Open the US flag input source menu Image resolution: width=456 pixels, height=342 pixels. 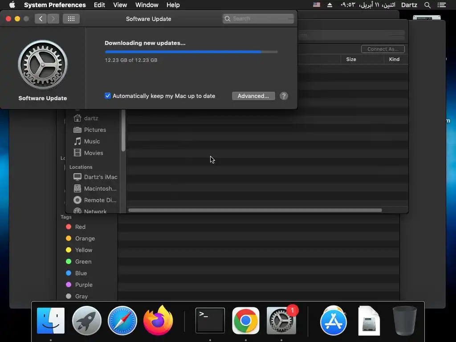[x=317, y=5]
